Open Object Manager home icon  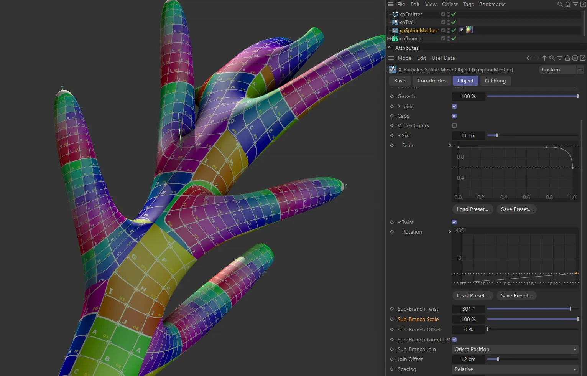coord(568,4)
